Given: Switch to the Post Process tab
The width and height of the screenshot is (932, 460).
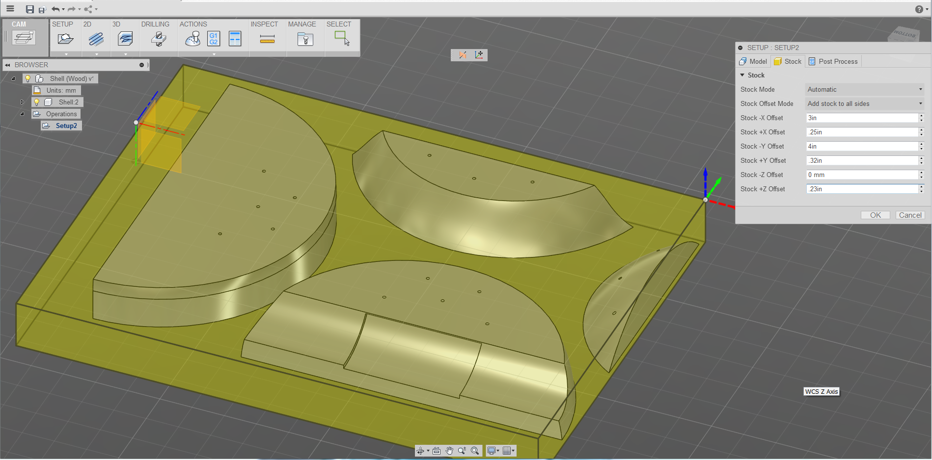Looking at the screenshot, I should point(833,61).
